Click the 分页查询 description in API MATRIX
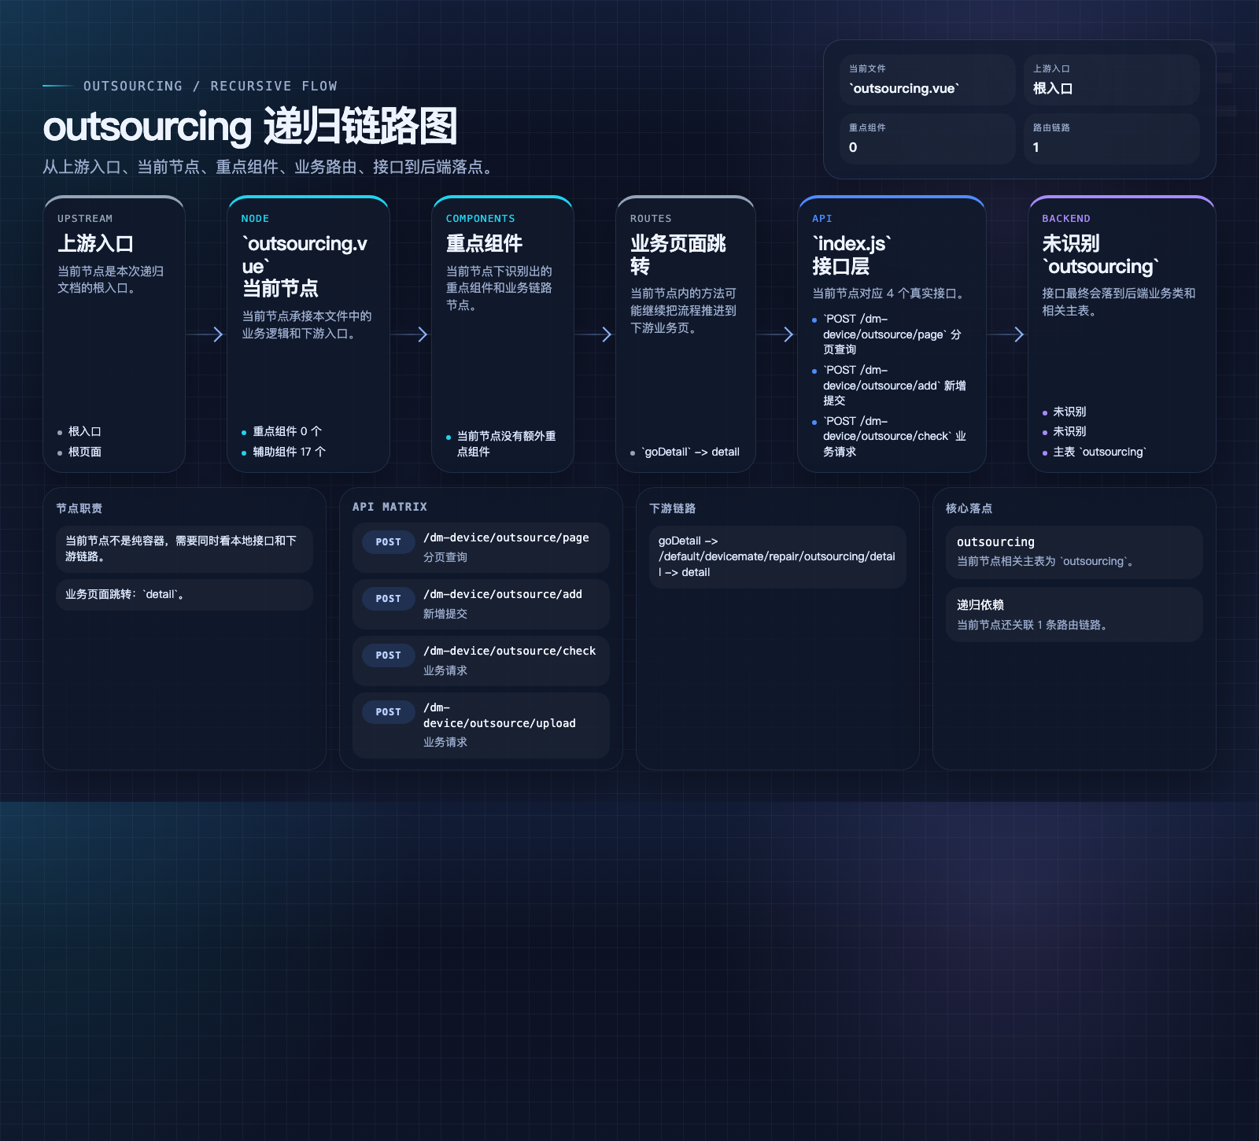Viewport: 1259px width, 1141px height. coord(445,557)
